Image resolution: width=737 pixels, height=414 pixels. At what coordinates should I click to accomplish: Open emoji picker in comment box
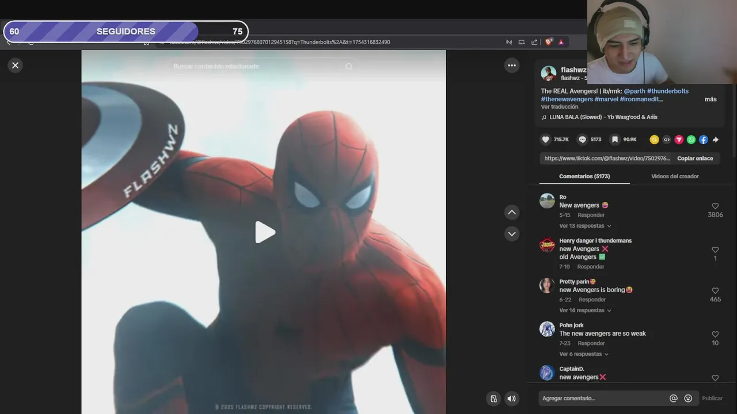click(688, 398)
